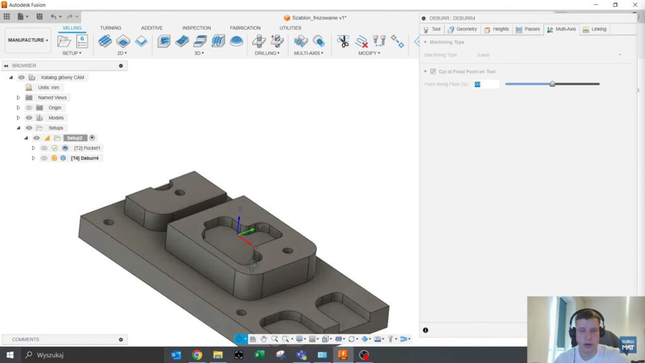Click the first 2D milling strategy icon
The width and height of the screenshot is (645, 363).
[105, 42]
